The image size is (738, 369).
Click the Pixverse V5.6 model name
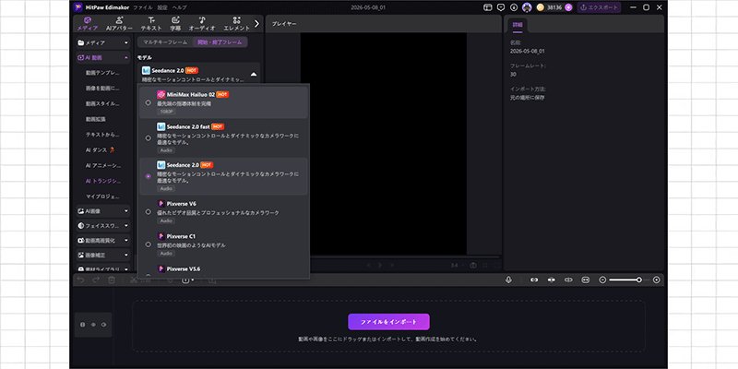coord(184,268)
